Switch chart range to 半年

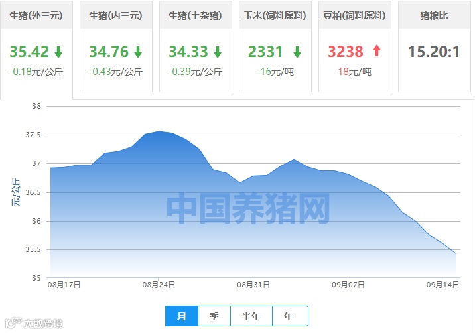click(251, 316)
